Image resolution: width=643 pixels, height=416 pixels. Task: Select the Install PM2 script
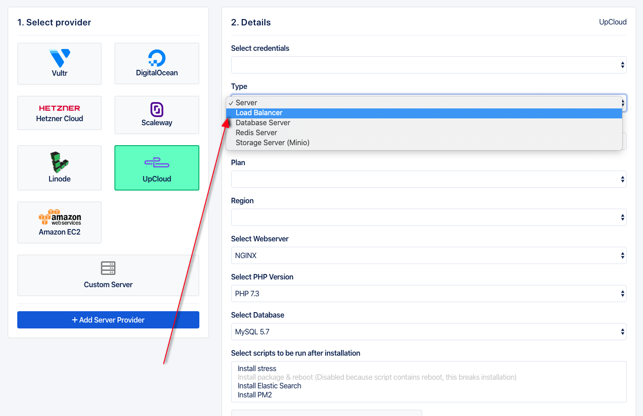point(255,395)
